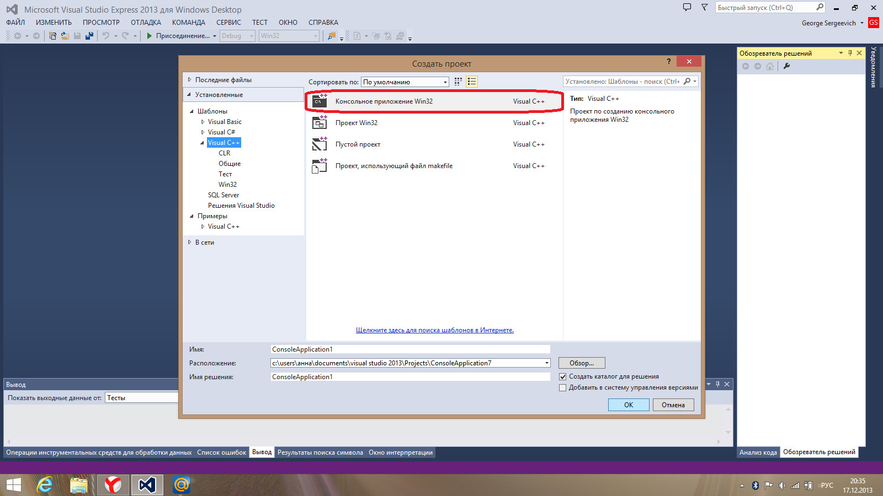This screenshot has width=883, height=496.
Task: Click the Bluetooth tray icon
Action: pyautogui.click(x=756, y=486)
